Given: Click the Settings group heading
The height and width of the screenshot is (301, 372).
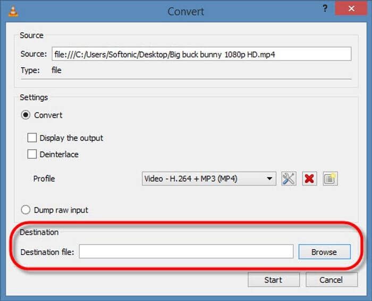Looking at the screenshot, I should (33, 97).
